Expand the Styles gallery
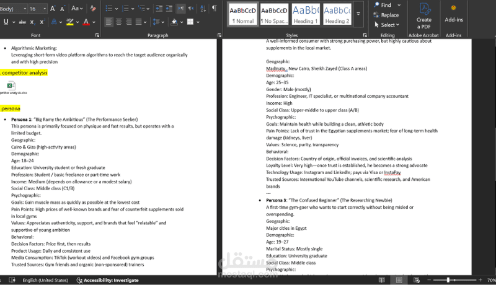This screenshot has width=496, height=285. (358, 14)
